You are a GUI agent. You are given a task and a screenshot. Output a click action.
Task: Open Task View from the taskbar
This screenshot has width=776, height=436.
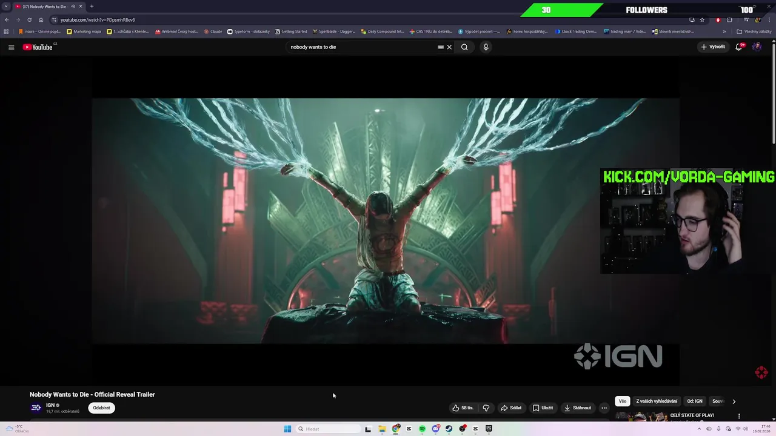click(368, 429)
